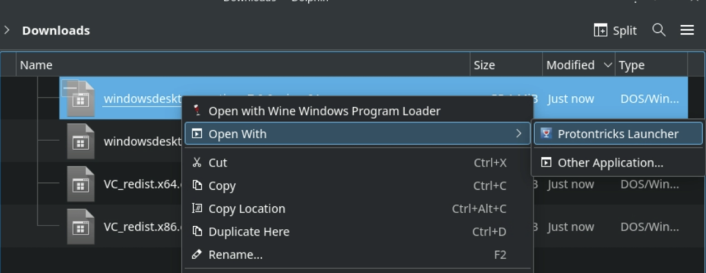Click the VC_redist.x86 file icon
This screenshot has height=273, width=706.
[x=81, y=227]
